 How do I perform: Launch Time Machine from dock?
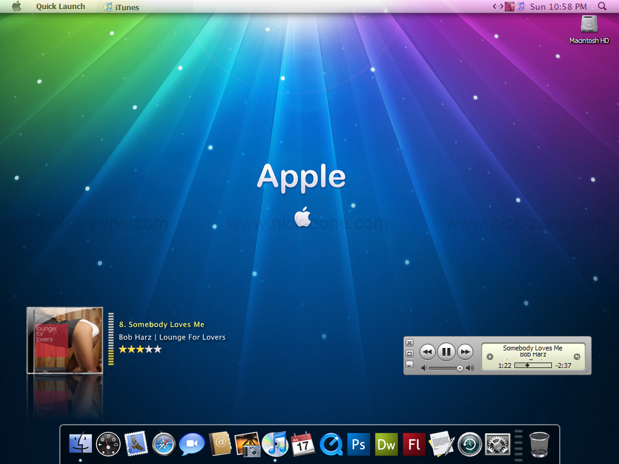click(x=470, y=444)
